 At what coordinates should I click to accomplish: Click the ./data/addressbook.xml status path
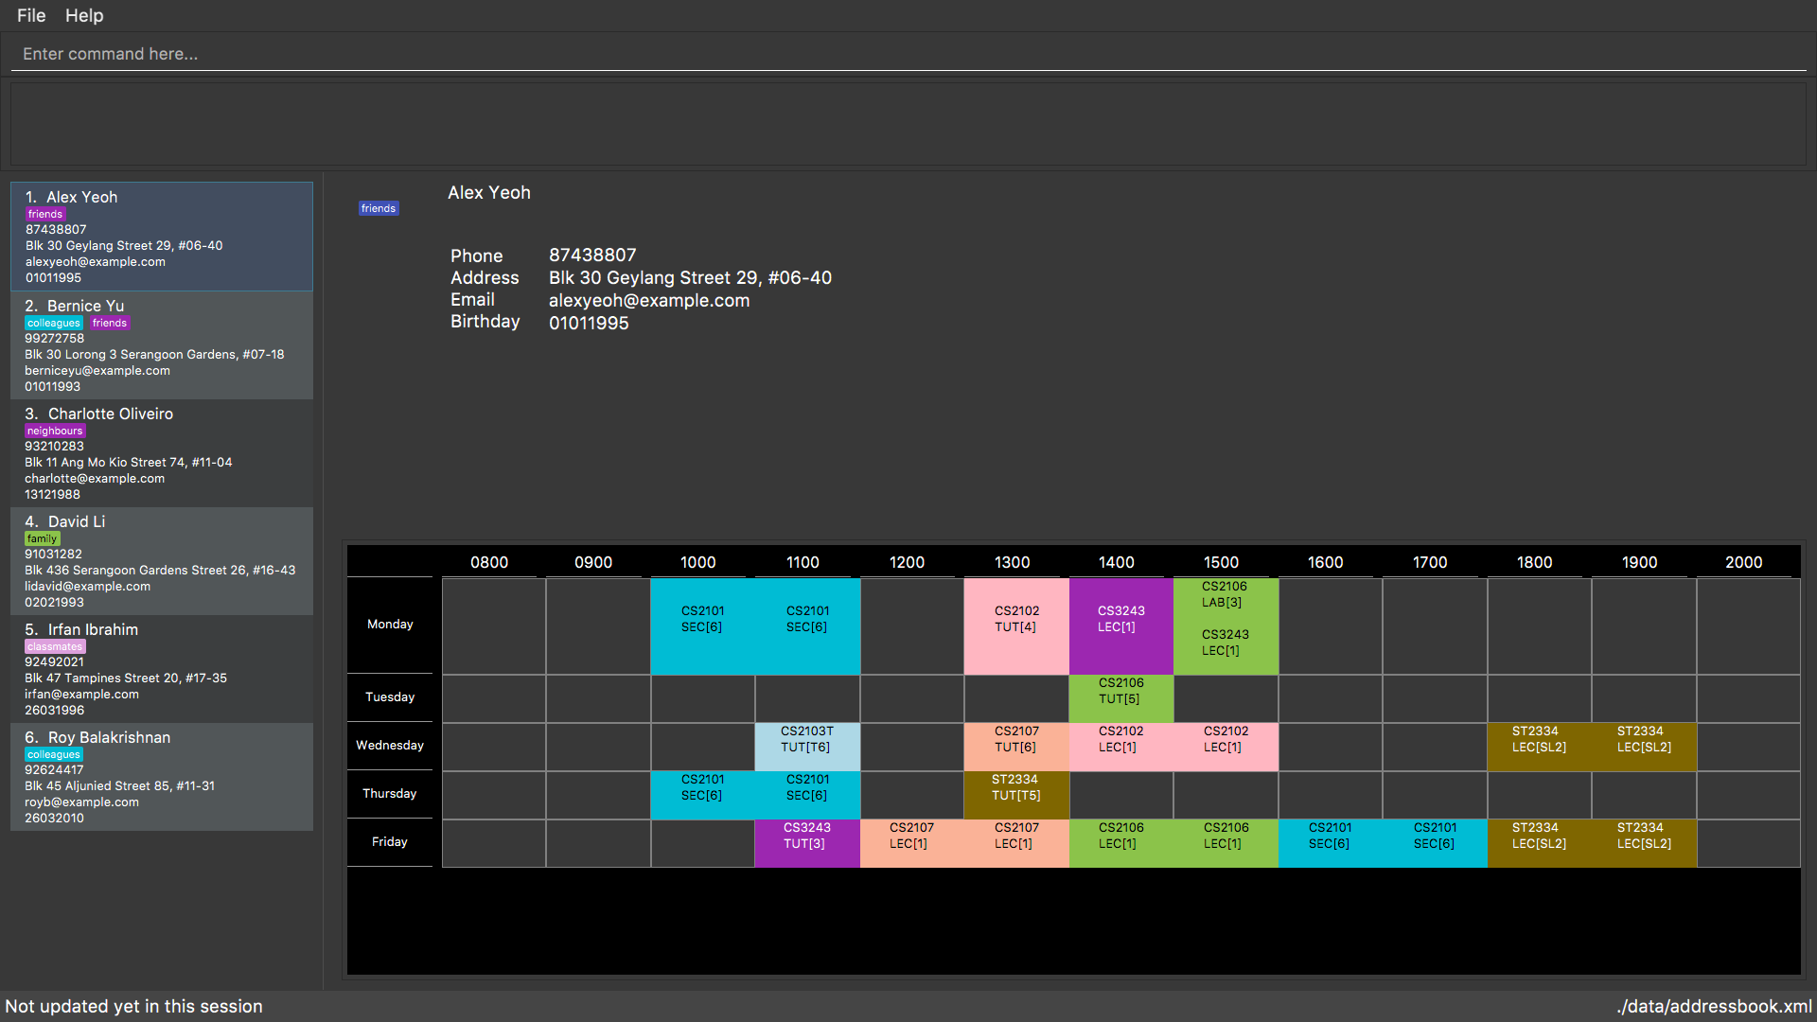tap(1714, 1006)
